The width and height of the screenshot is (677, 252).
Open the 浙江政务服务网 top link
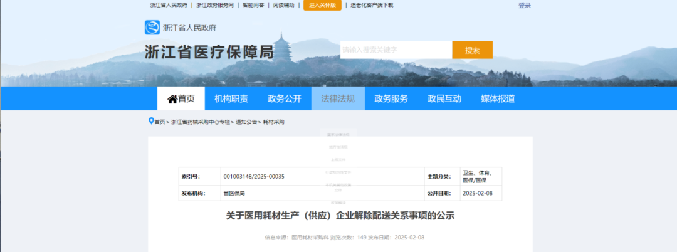215,5
